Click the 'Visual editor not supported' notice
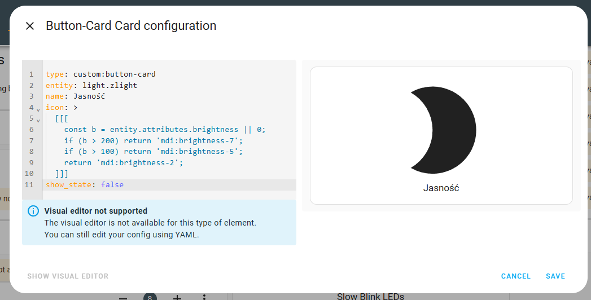The image size is (591, 300). tap(159, 222)
